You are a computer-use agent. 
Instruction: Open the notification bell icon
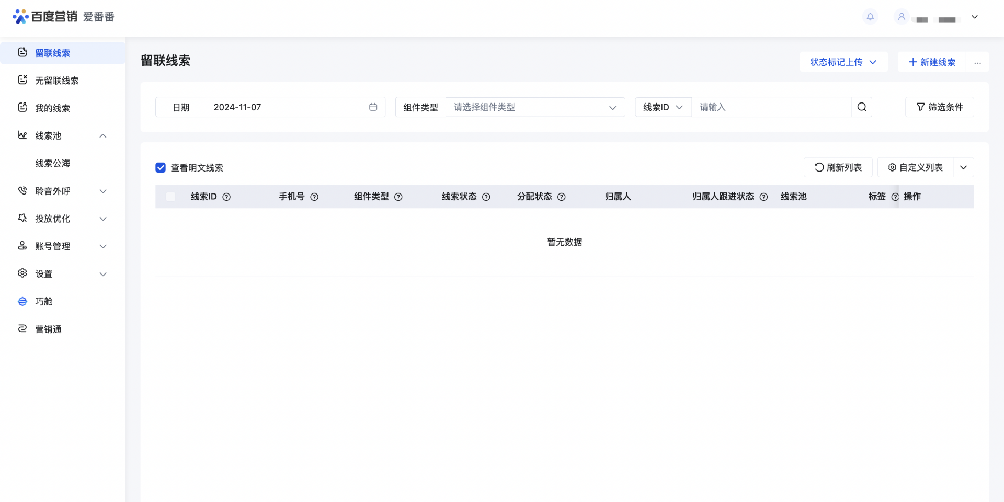[x=870, y=17]
